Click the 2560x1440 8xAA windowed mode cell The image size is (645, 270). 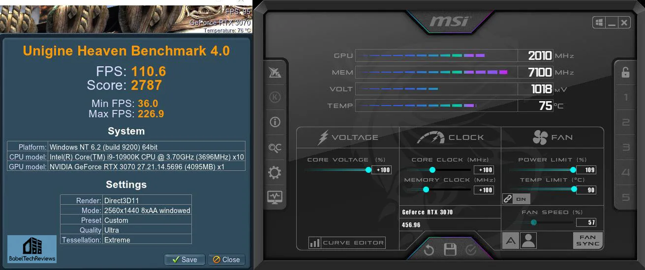pos(147,210)
